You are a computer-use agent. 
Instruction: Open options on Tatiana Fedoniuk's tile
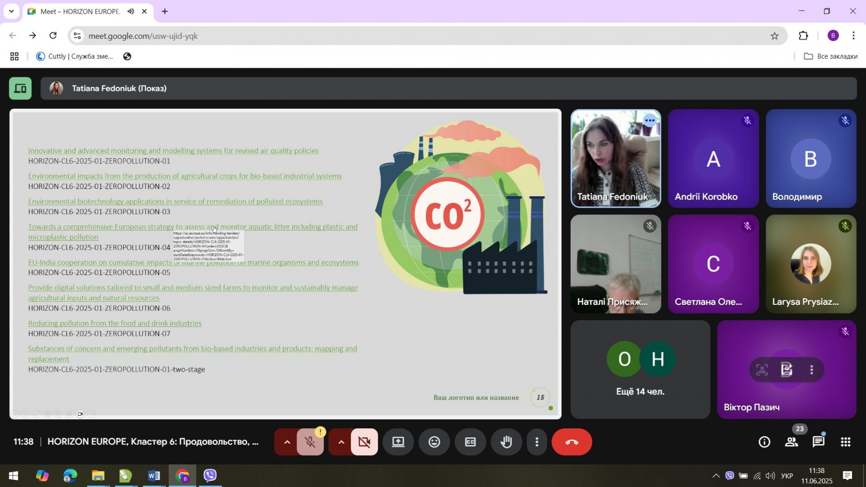point(649,120)
